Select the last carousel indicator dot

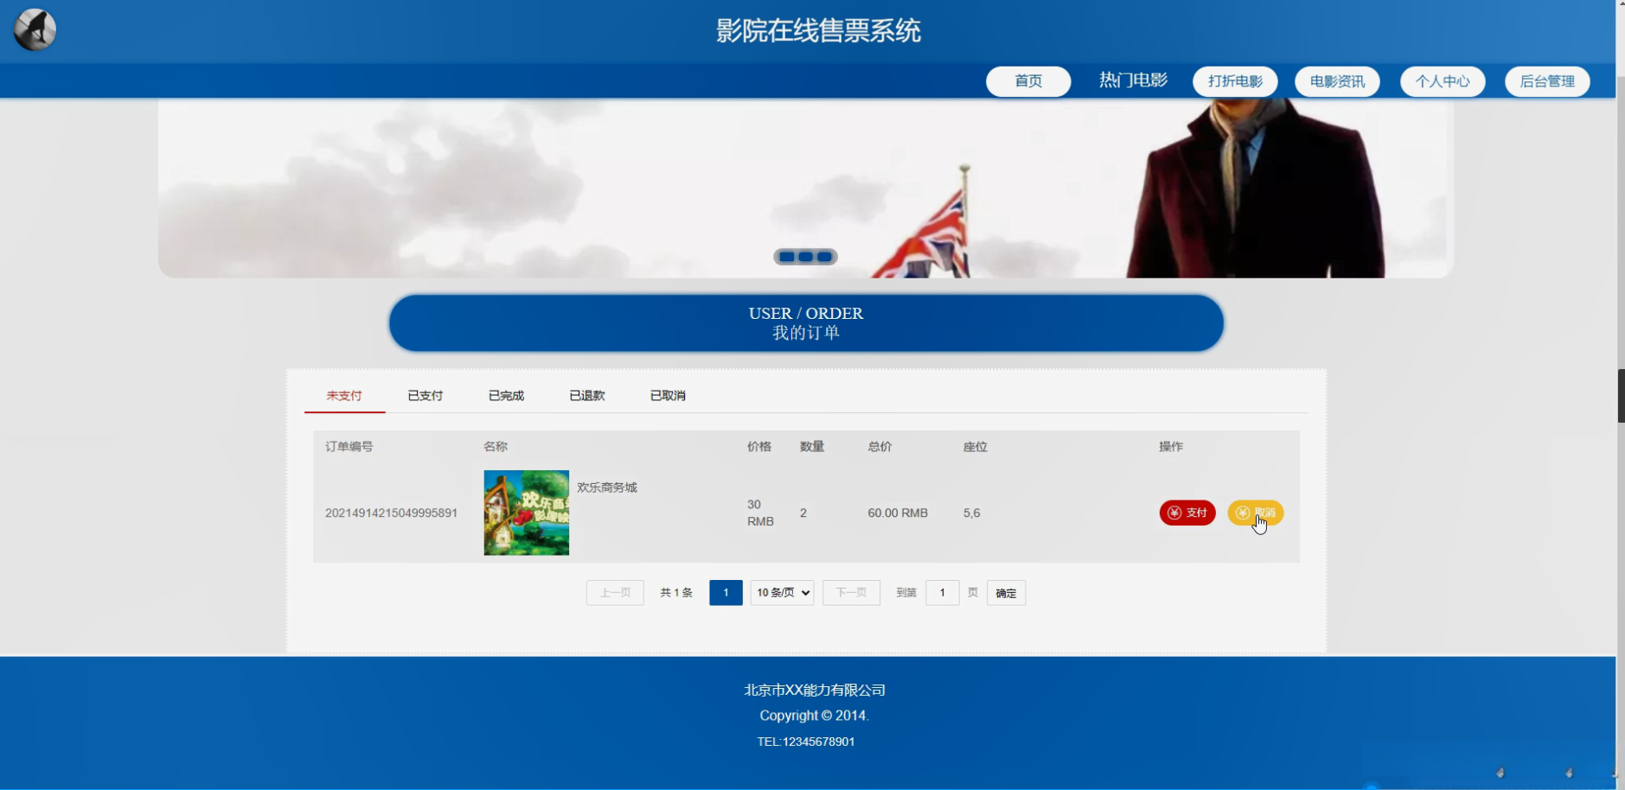[x=825, y=257]
